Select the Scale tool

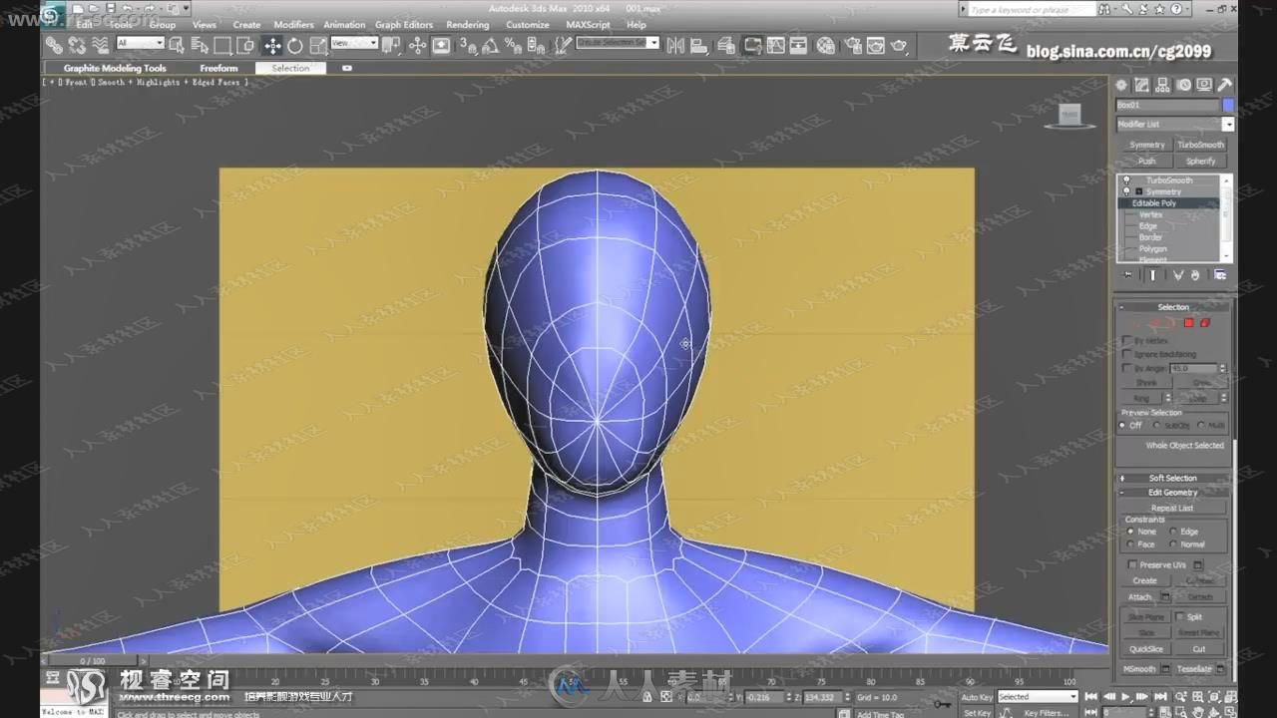tap(318, 45)
